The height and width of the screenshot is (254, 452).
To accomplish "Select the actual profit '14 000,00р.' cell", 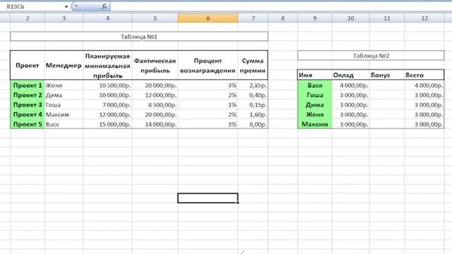I will (155, 124).
